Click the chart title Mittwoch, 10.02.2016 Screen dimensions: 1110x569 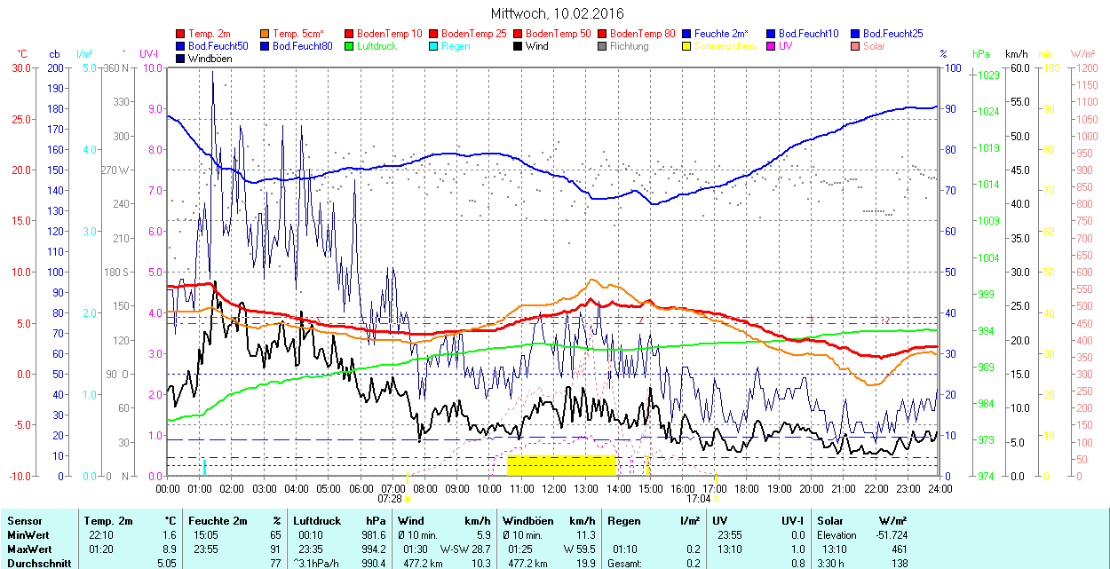pyautogui.click(x=557, y=13)
